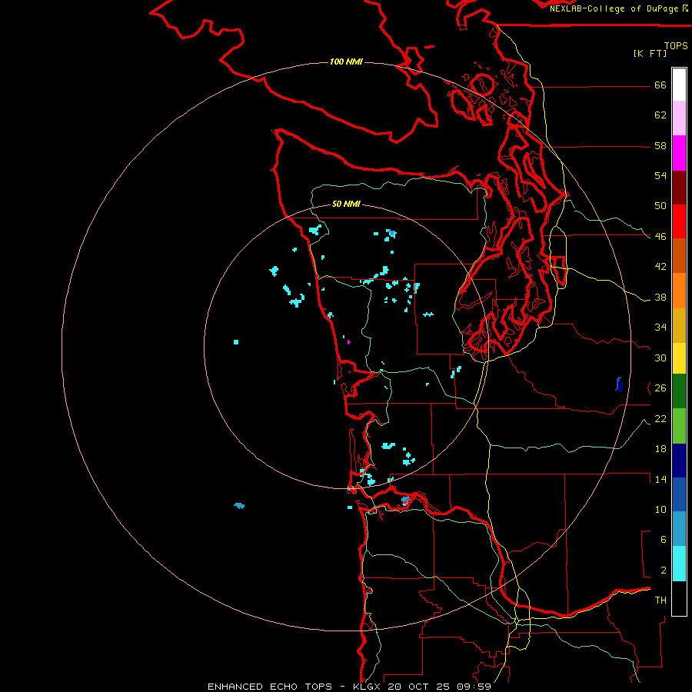Select the light pink legend swatch
This screenshot has height=692, width=692.
[679, 118]
